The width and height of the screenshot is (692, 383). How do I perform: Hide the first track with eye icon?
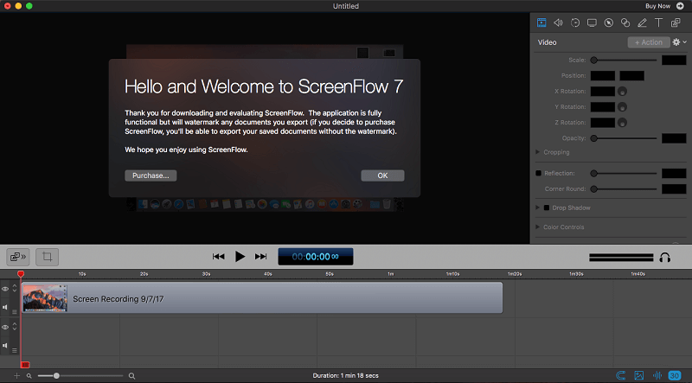click(5, 289)
